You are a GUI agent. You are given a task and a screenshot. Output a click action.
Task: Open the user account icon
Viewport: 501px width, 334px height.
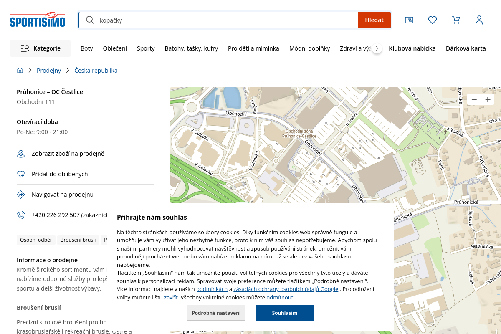[x=479, y=20]
